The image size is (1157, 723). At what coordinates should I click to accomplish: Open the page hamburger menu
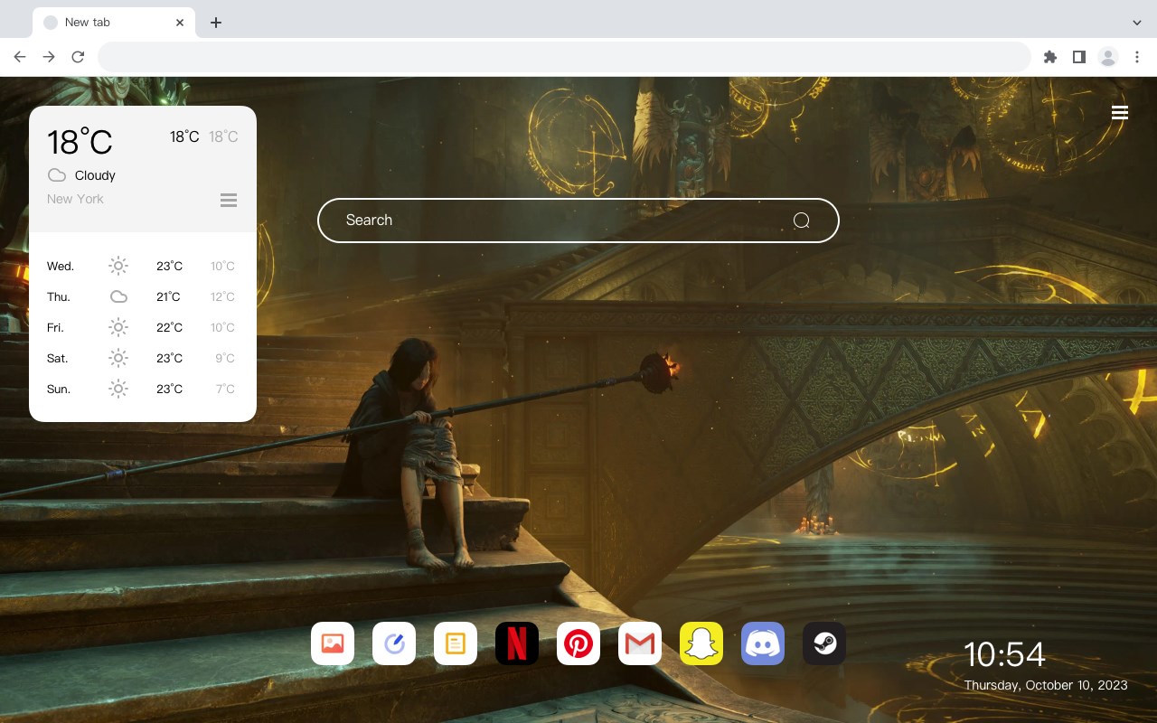[x=1120, y=112]
